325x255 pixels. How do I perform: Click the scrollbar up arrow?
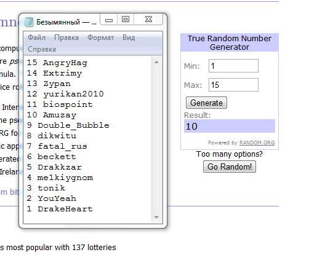point(157,62)
